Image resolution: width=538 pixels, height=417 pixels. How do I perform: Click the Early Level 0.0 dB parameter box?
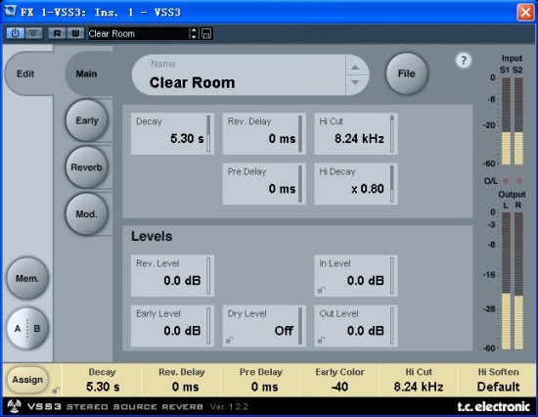point(172,326)
